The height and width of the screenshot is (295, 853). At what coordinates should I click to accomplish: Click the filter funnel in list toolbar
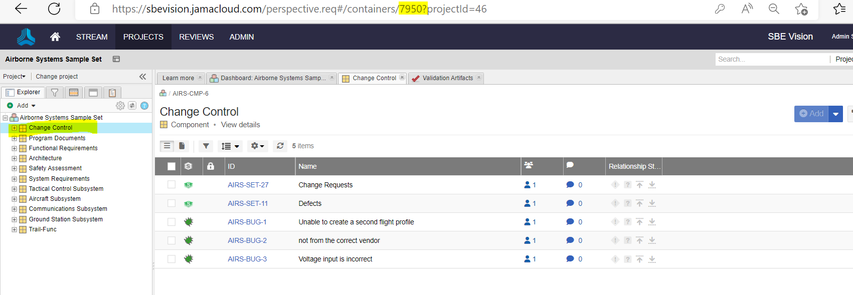206,146
